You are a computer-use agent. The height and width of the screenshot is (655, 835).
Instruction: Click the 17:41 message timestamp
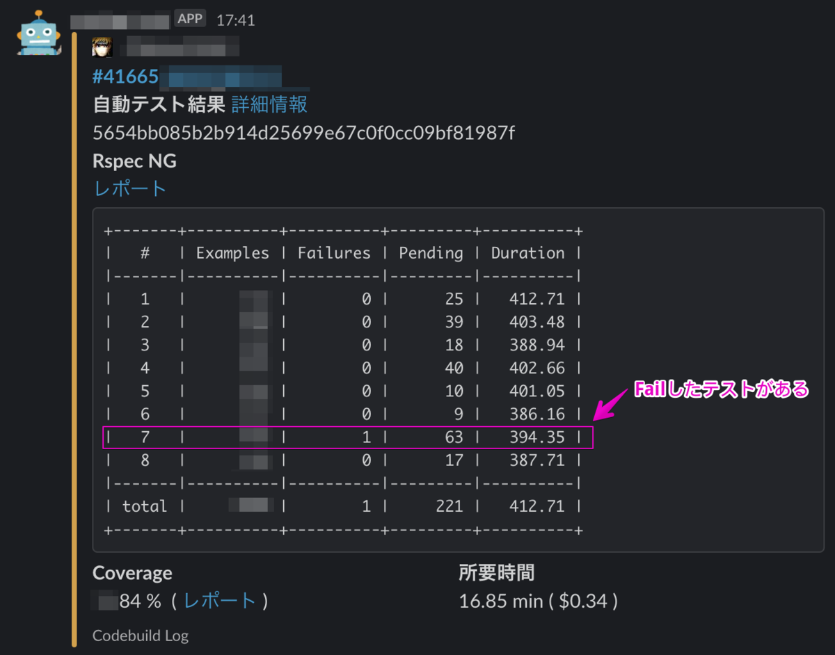click(x=236, y=20)
